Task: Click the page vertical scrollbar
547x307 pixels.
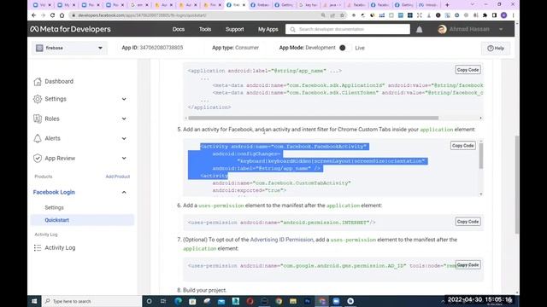Action: pyautogui.click(x=516, y=184)
